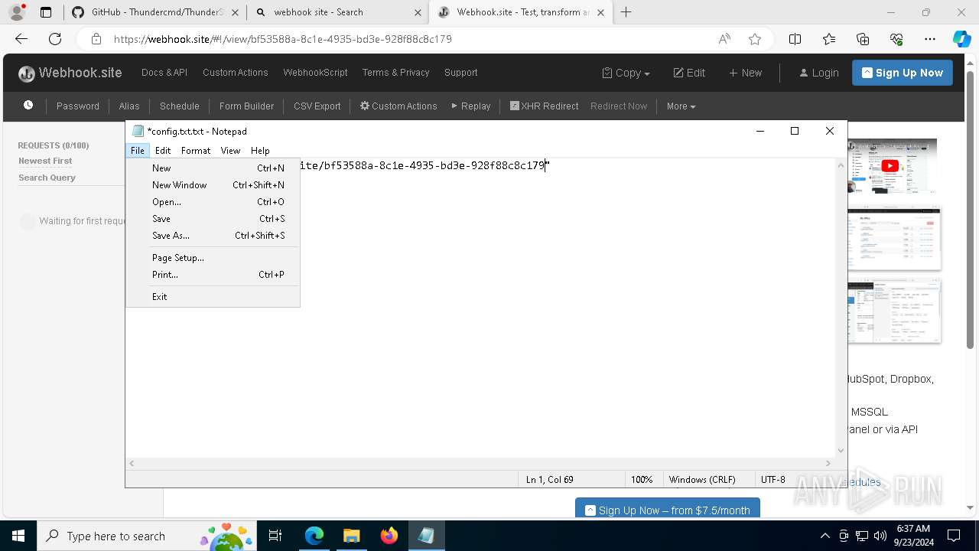
Task: Open Edge split screen icon
Action: tap(795, 39)
